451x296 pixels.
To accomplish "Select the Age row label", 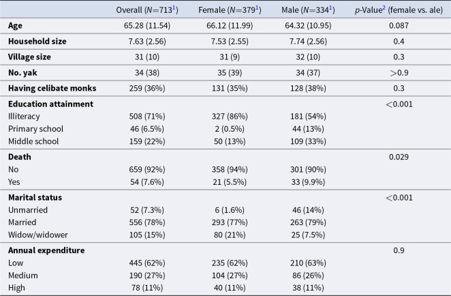I will [15, 26].
